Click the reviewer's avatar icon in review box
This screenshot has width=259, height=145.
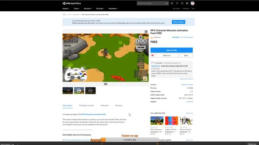153,63
